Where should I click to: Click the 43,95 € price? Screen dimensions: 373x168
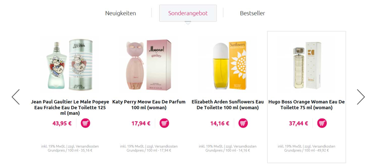[62, 123]
